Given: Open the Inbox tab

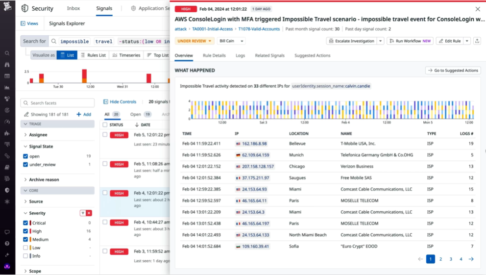Looking at the screenshot, I should tap(73, 8).
